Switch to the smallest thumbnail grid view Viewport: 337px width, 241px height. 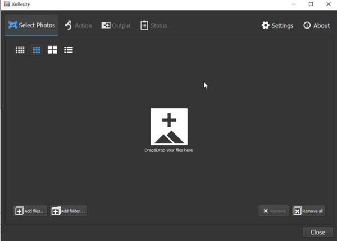pyautogui.click(x=20, y=50)
